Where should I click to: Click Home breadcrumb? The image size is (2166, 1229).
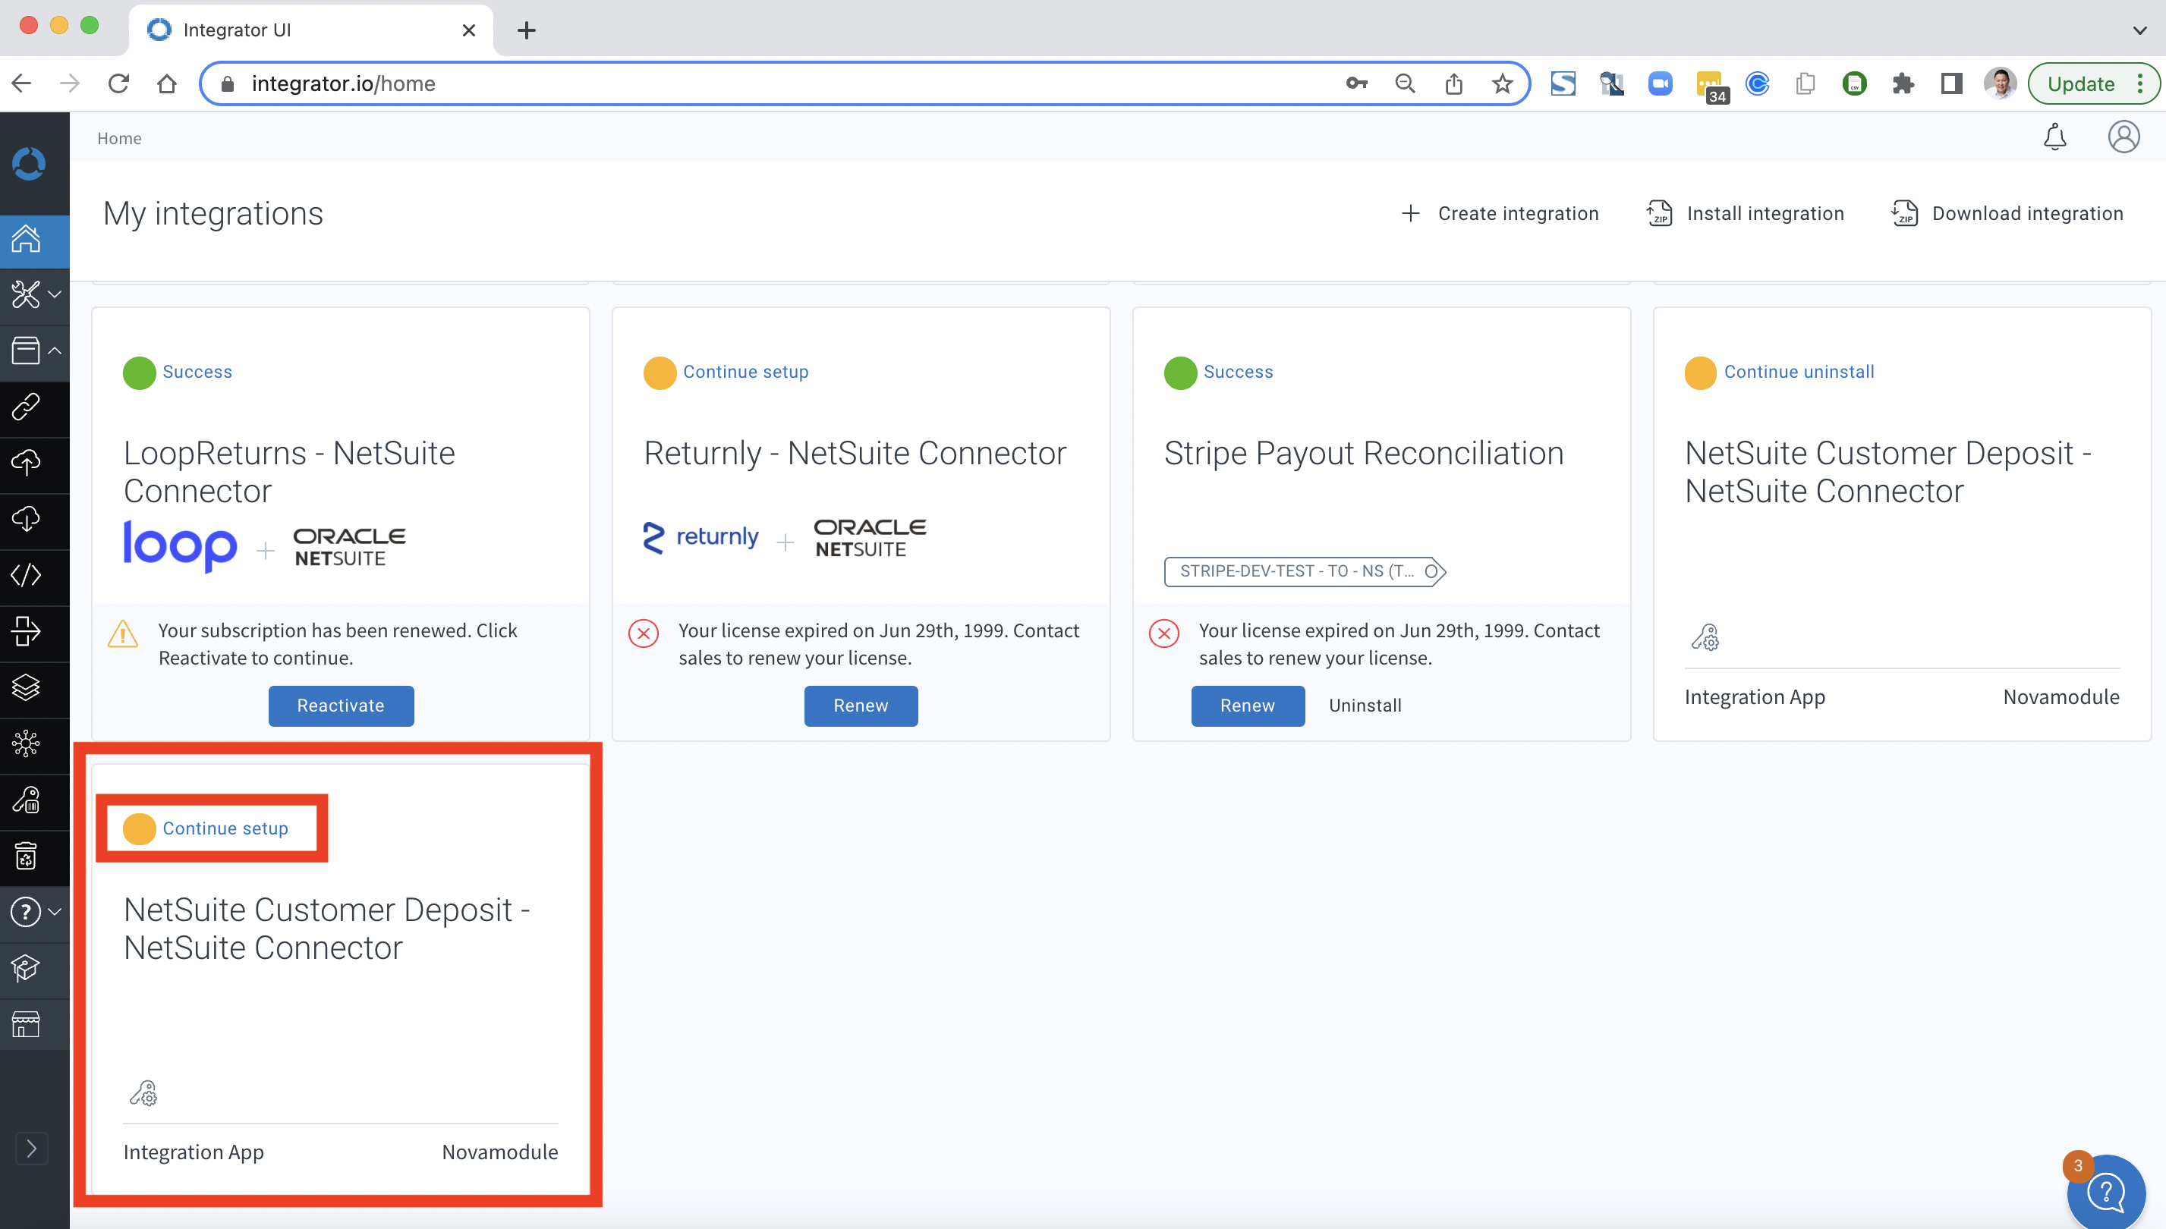119,138
